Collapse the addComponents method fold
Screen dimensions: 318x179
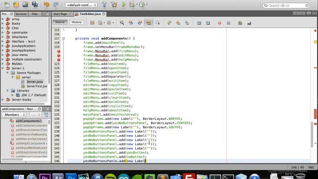[x=63, y=38]
